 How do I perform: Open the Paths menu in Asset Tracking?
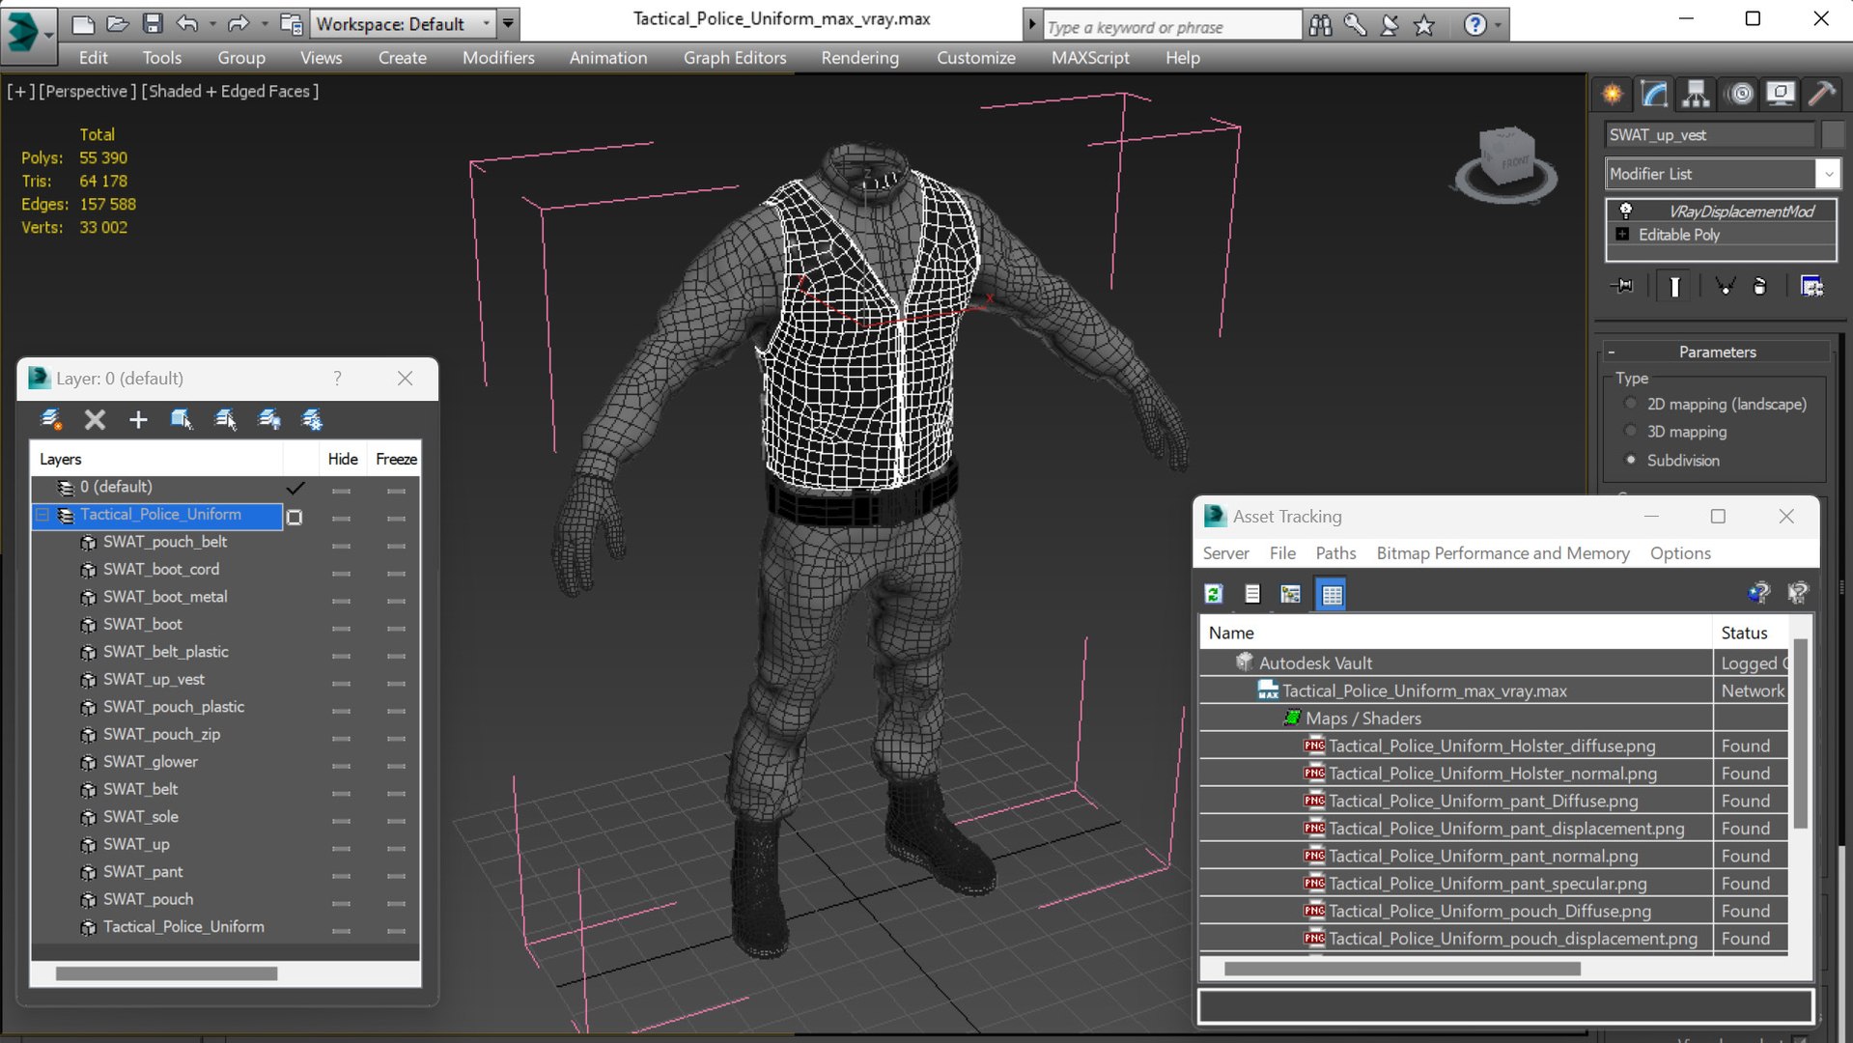click(x=1334, y=553)
